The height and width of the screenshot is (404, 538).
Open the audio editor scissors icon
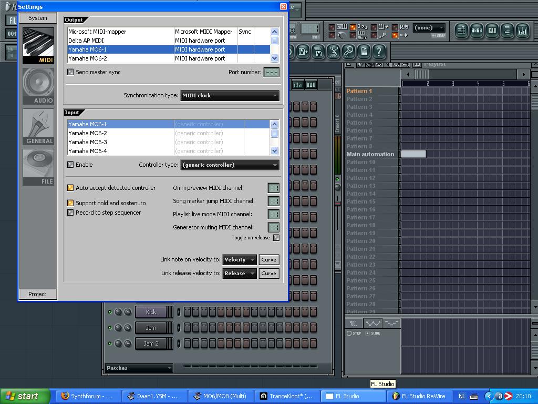334,52
